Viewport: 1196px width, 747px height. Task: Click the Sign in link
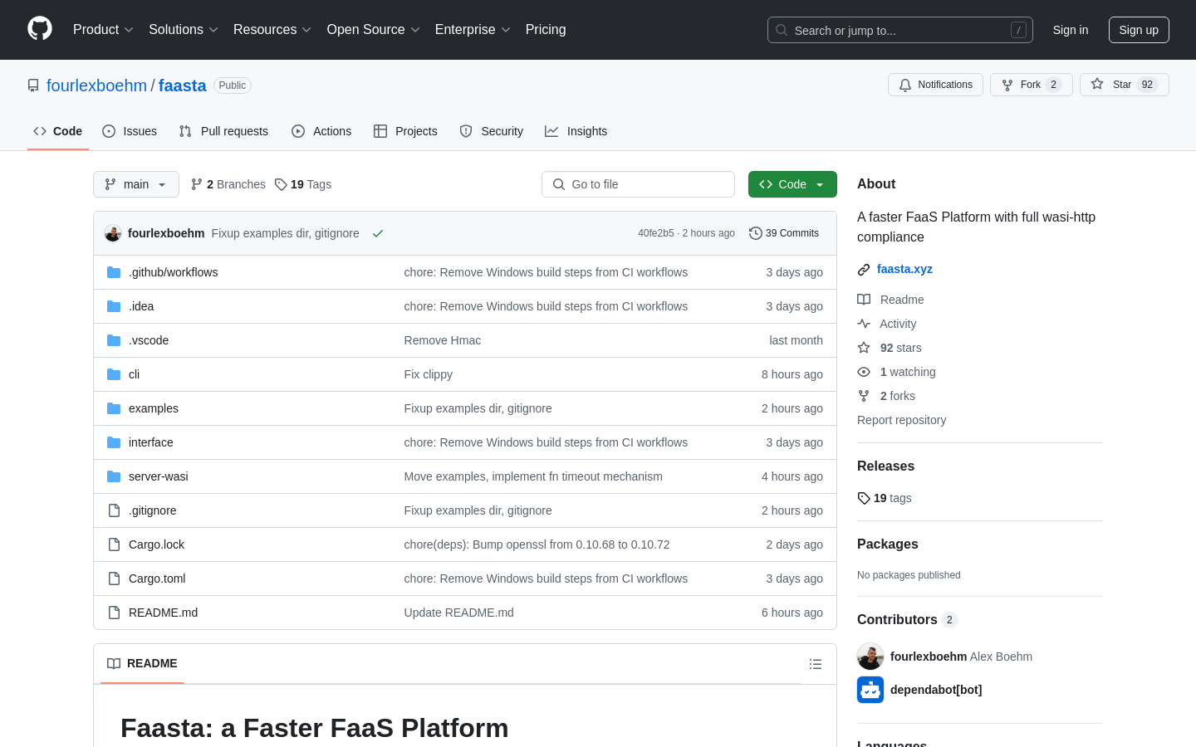click(x=1070, y=30)
